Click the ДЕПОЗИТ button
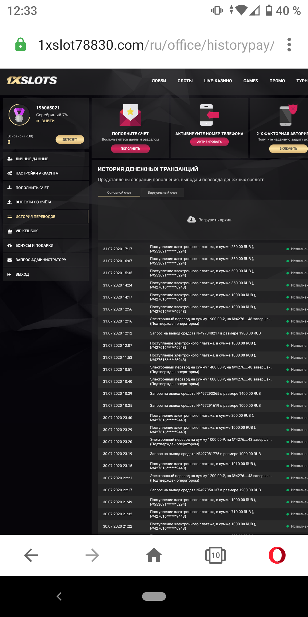This screenshot has width=308, height=617. 70,139
